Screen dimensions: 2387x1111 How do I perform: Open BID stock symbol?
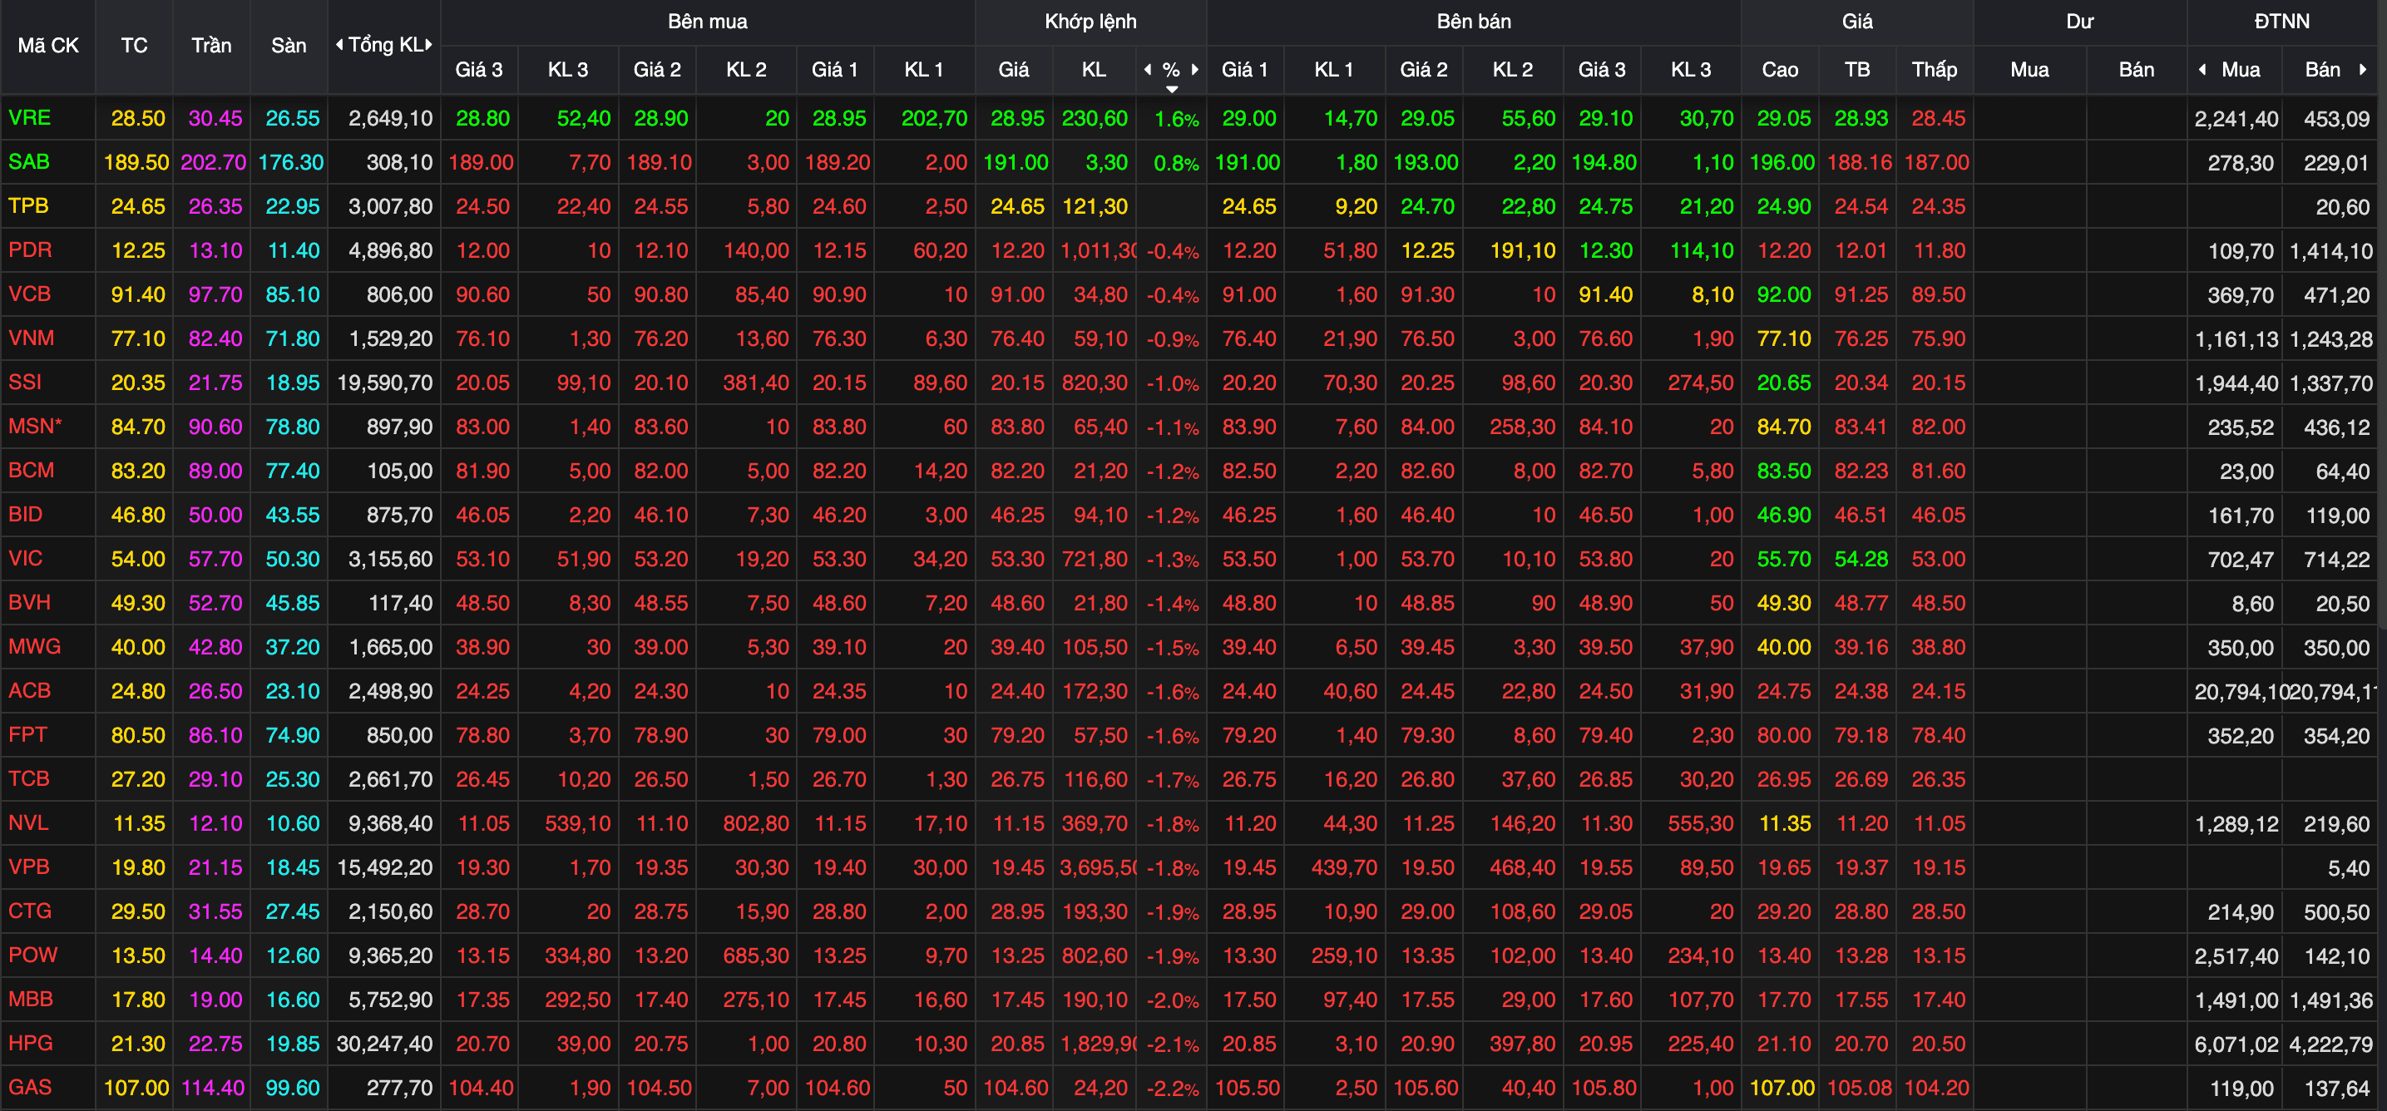(x=26, y=514)
